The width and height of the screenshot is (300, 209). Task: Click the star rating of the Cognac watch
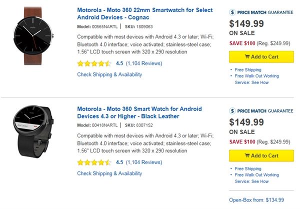94,63
